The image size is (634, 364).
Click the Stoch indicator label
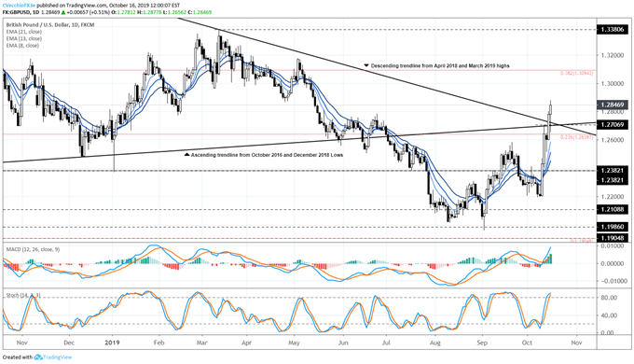click(23, 296)
